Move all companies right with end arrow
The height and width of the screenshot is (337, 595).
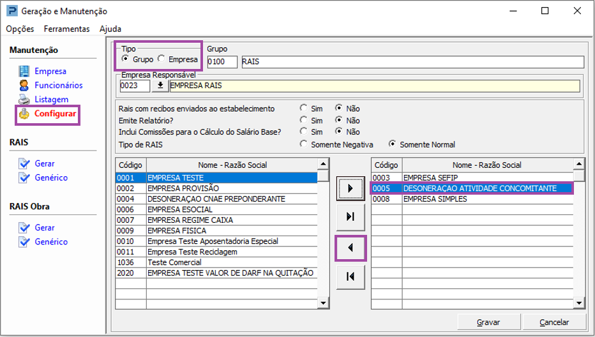(x=350, y=217)
